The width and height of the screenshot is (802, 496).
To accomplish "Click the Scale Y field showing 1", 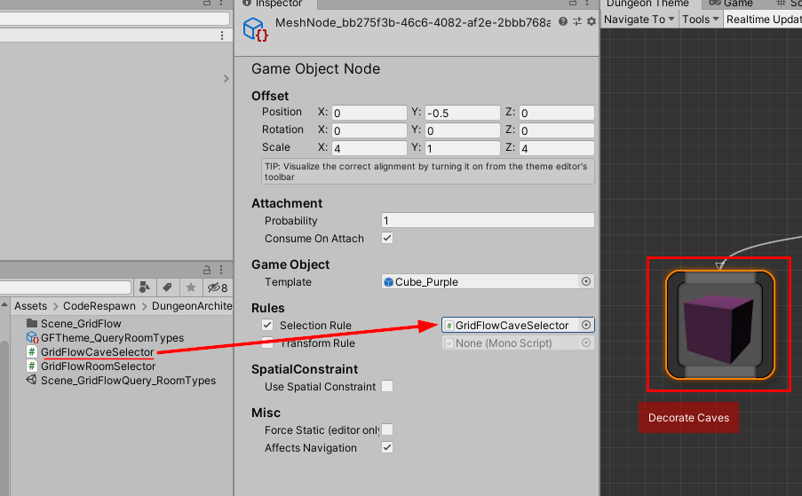I will 463,148.
